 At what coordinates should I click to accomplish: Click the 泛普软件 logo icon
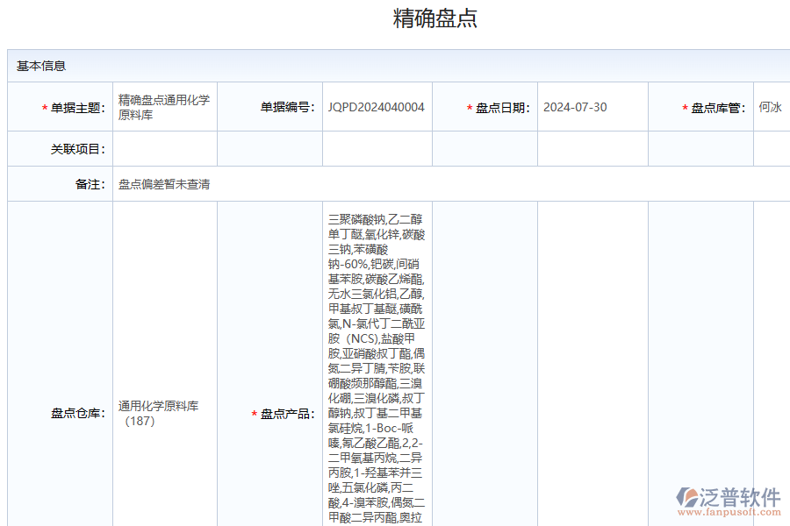(686, 497)
